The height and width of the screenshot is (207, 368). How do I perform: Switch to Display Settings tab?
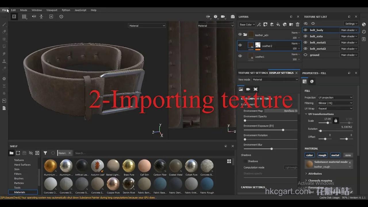click(x=281, y=73)
